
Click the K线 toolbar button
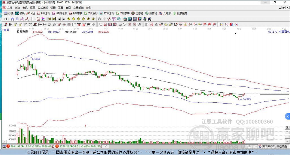pyautogui.click(x=31, y=13)
